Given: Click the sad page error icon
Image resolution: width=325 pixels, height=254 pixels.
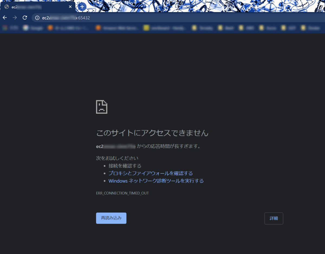Looking at the screenshot, I should [102, 107].
